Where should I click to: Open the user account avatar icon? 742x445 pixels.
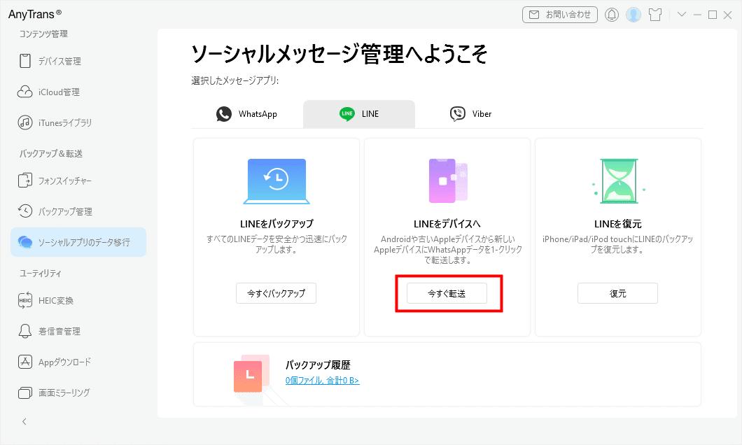point(633,15)
